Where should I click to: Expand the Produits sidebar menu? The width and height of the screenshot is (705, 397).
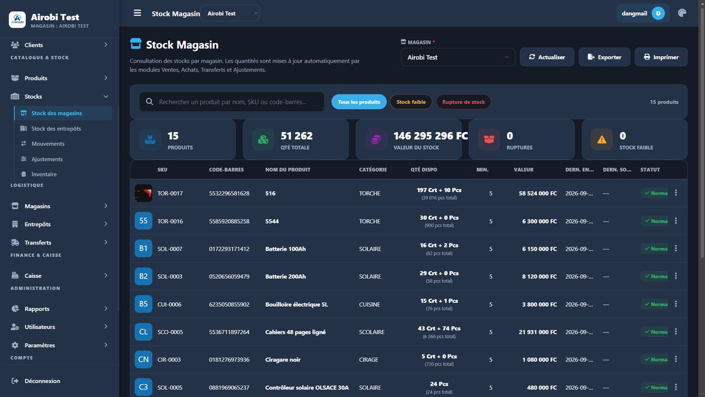tap(59, 78)
